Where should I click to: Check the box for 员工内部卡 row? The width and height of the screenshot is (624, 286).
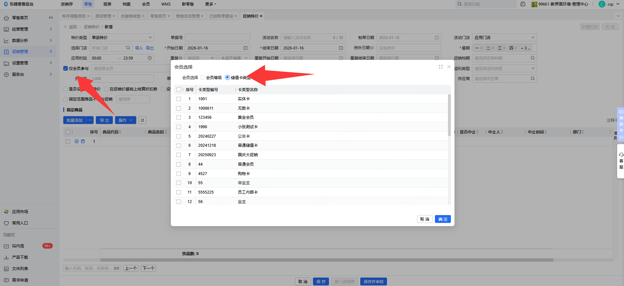179,192
